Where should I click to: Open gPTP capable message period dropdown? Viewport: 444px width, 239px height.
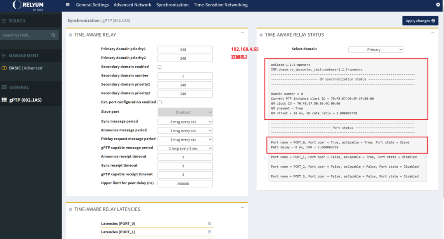185,148
